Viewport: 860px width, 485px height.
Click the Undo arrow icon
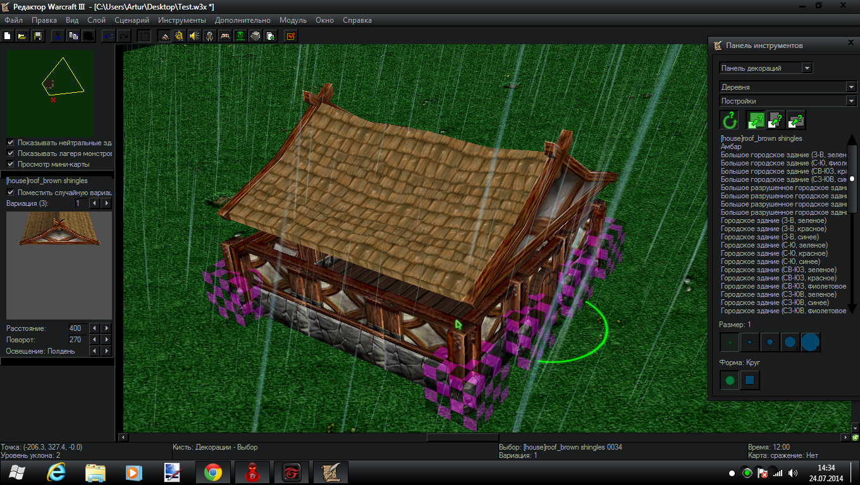(x=109, y=36)
